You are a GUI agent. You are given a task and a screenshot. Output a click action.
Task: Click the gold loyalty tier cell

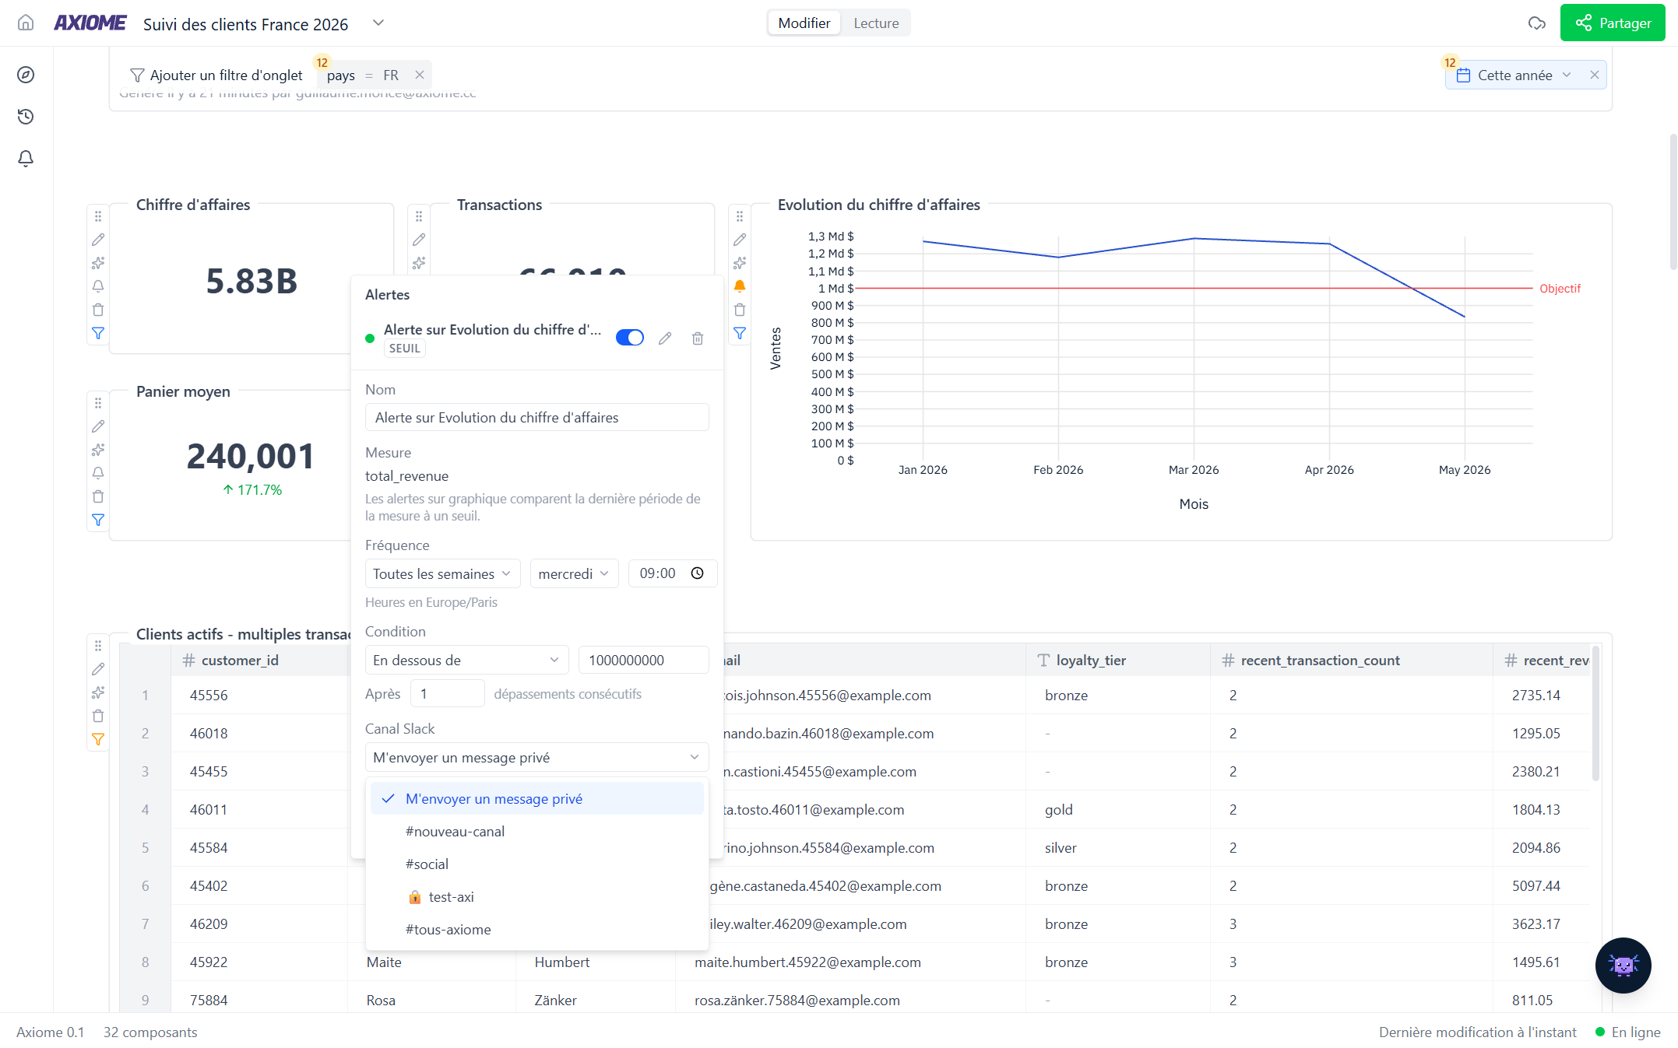point(1117,809)
